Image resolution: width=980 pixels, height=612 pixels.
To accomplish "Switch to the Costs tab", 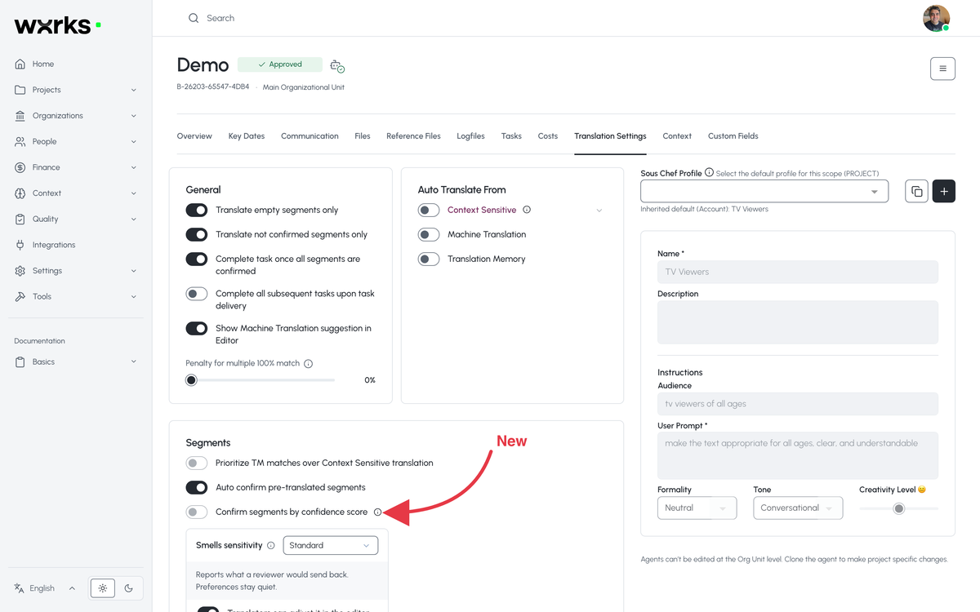I will tap(548, 136).
